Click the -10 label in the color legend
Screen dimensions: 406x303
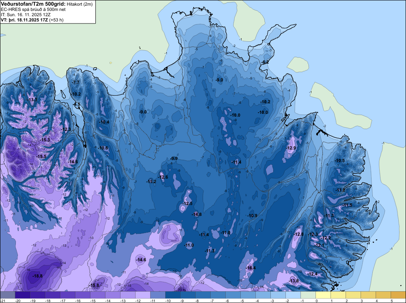point(167,301)
